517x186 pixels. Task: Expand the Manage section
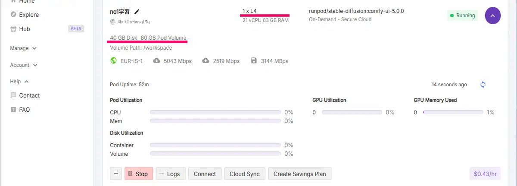(x=24, y=48)
